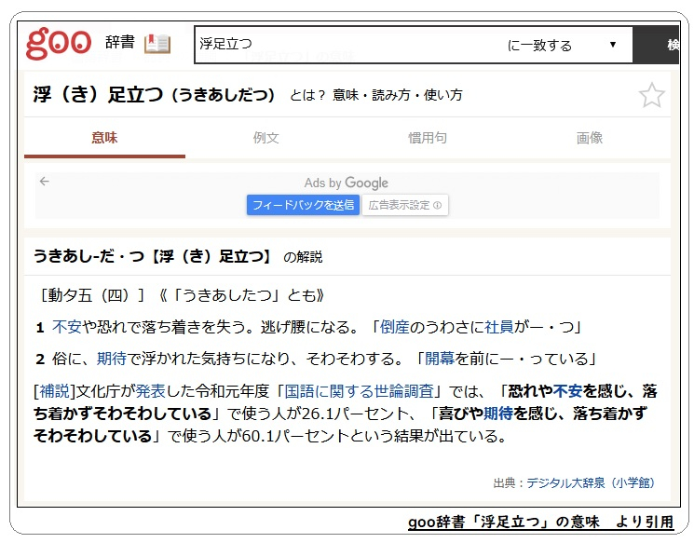Switch to the 例文 tab
The height and width of the screenshot is (543, 694).
pyautogui.click(x=266, y=138)
